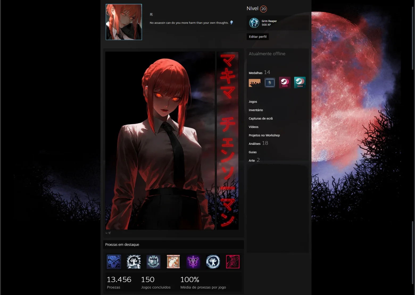Click the Nível 20 level badge

pos(263,9)
